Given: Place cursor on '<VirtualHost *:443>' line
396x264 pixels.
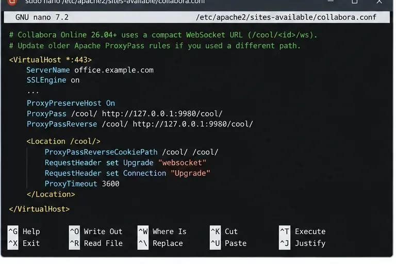Looking at the screenshot, I should [x=50, y=60].
